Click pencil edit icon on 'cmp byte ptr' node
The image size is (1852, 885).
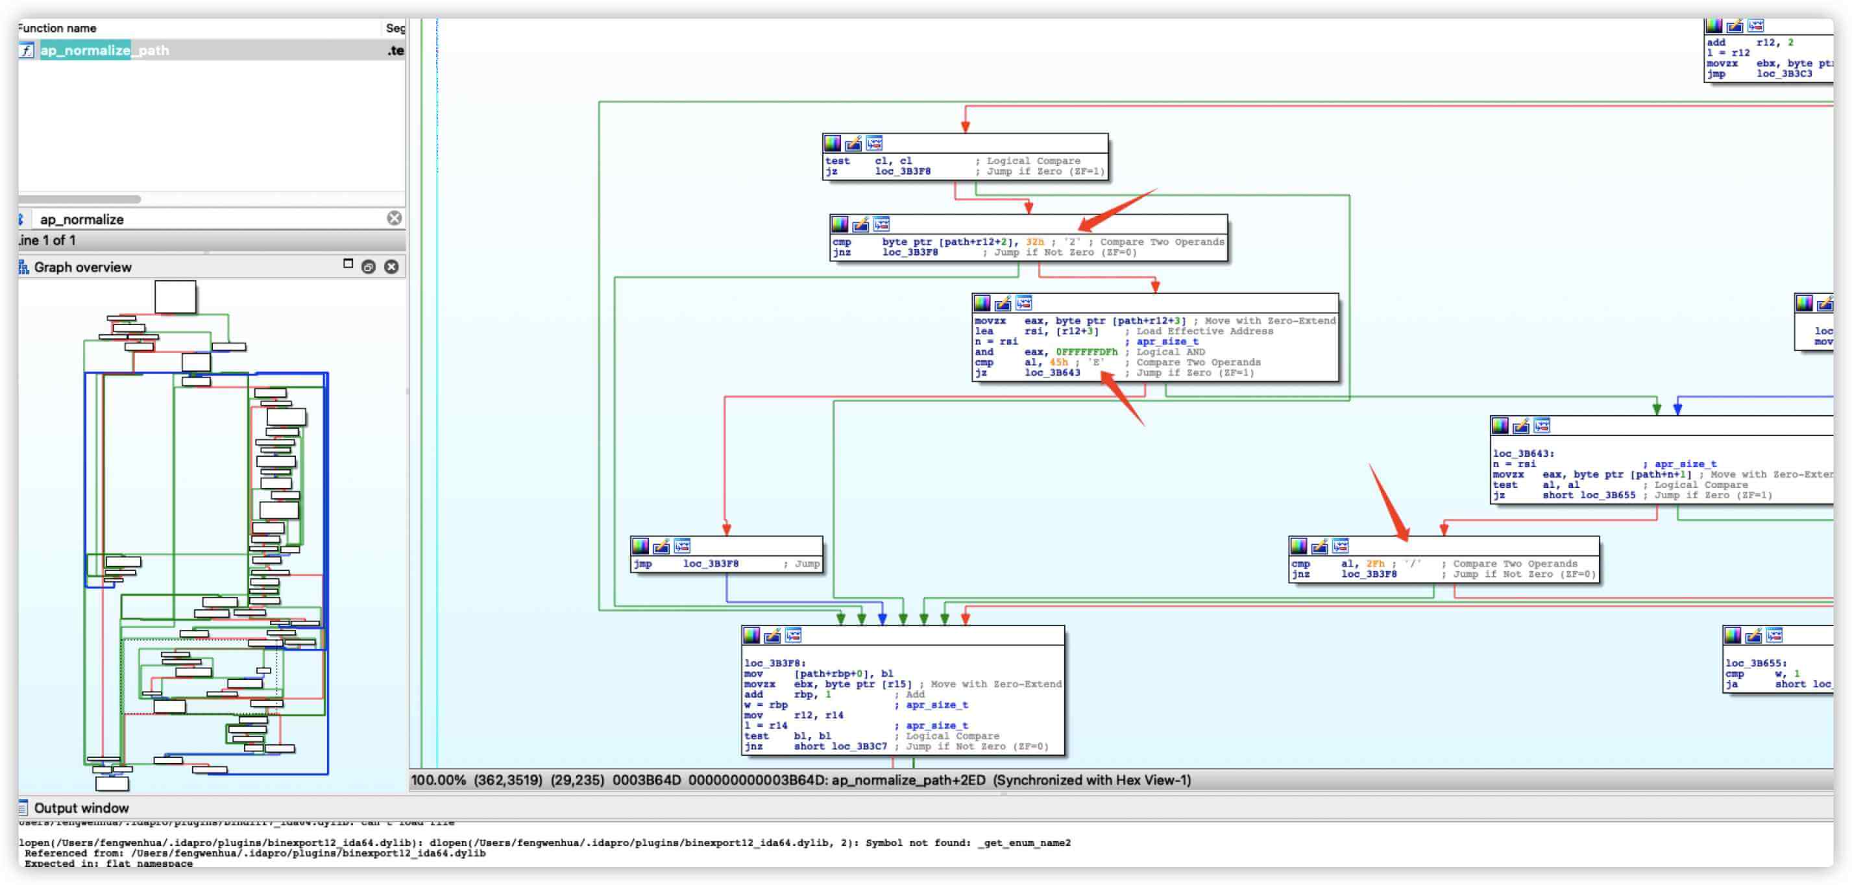pos(860,224)
